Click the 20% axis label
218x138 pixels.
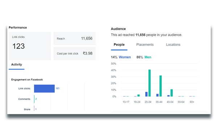click(113, 83)
